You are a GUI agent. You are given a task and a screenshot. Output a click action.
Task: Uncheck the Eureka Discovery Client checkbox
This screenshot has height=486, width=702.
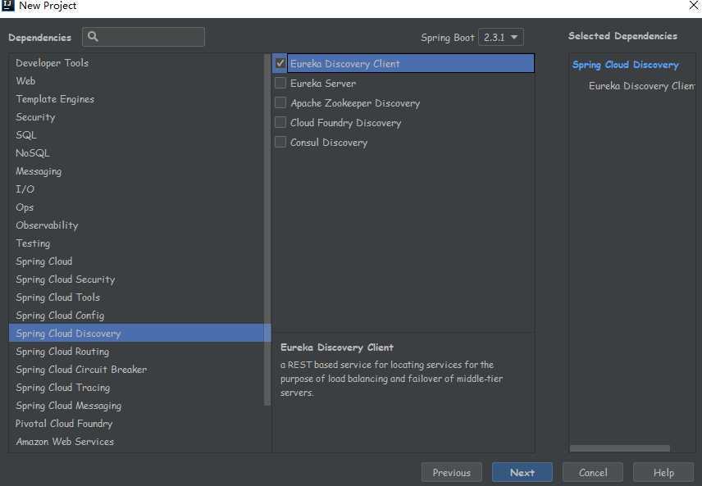coord(280,63)
